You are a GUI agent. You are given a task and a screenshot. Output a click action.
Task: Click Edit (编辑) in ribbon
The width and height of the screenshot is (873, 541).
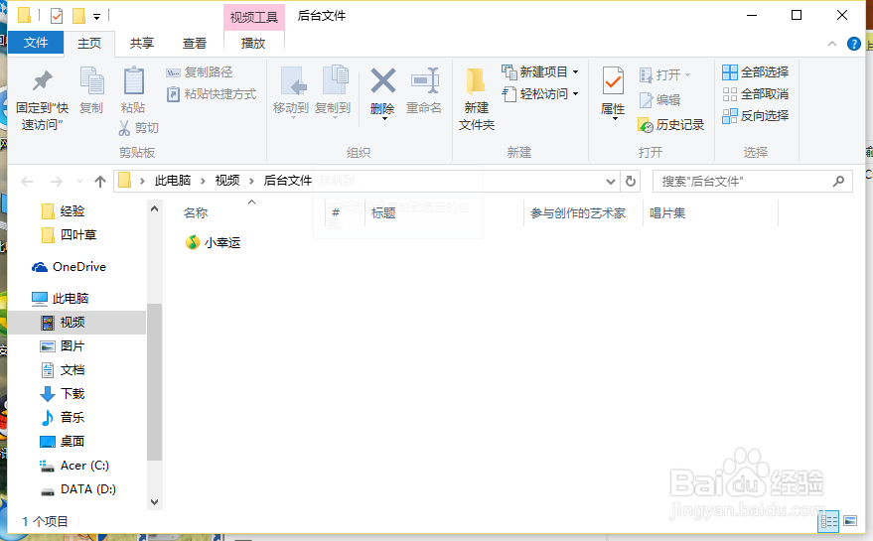click(x=659, y=100)
